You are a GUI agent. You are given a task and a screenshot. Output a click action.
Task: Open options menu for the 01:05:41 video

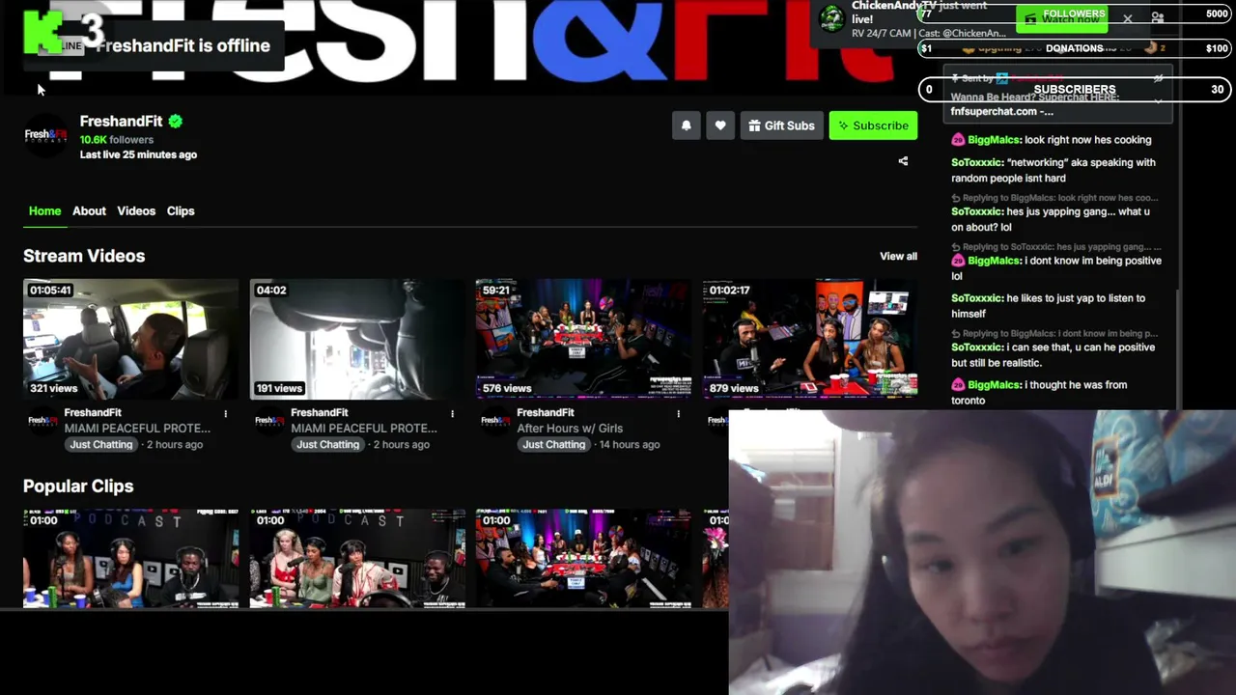click(226, 413)
